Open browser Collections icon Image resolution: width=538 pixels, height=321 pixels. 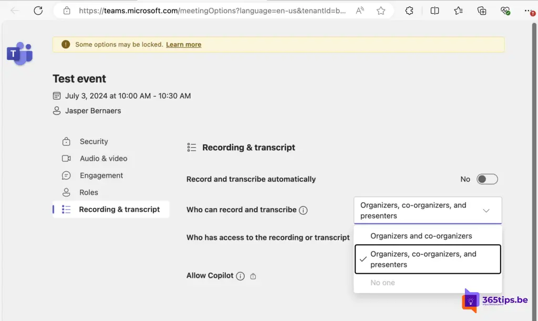point(481,11)
